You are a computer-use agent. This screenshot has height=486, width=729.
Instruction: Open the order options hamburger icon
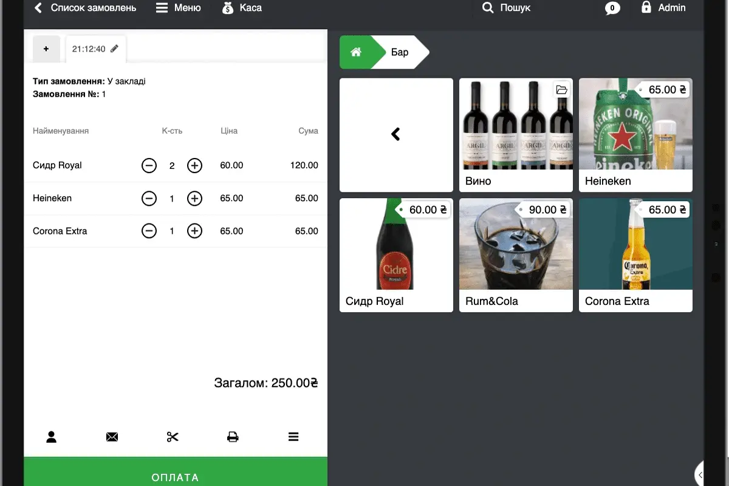293,437
